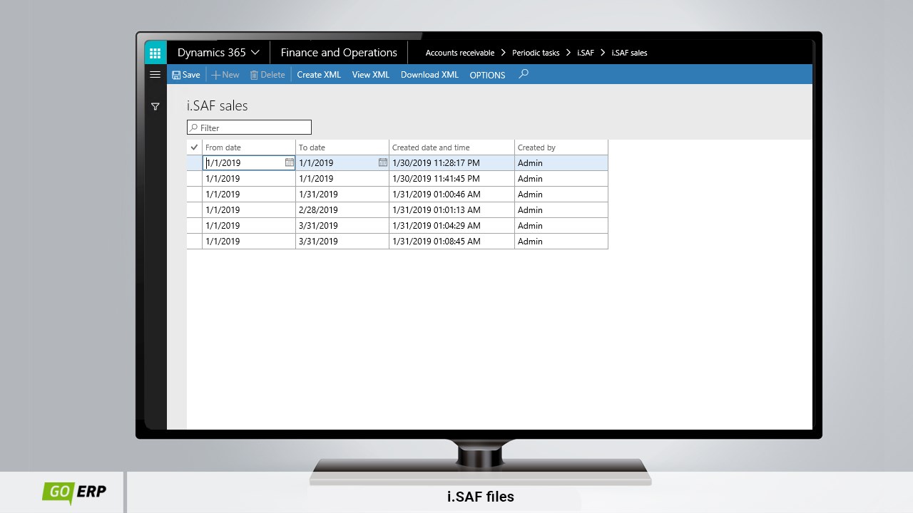Select row created 1/30/2019 11:41:45 PM

coord(397,178)
